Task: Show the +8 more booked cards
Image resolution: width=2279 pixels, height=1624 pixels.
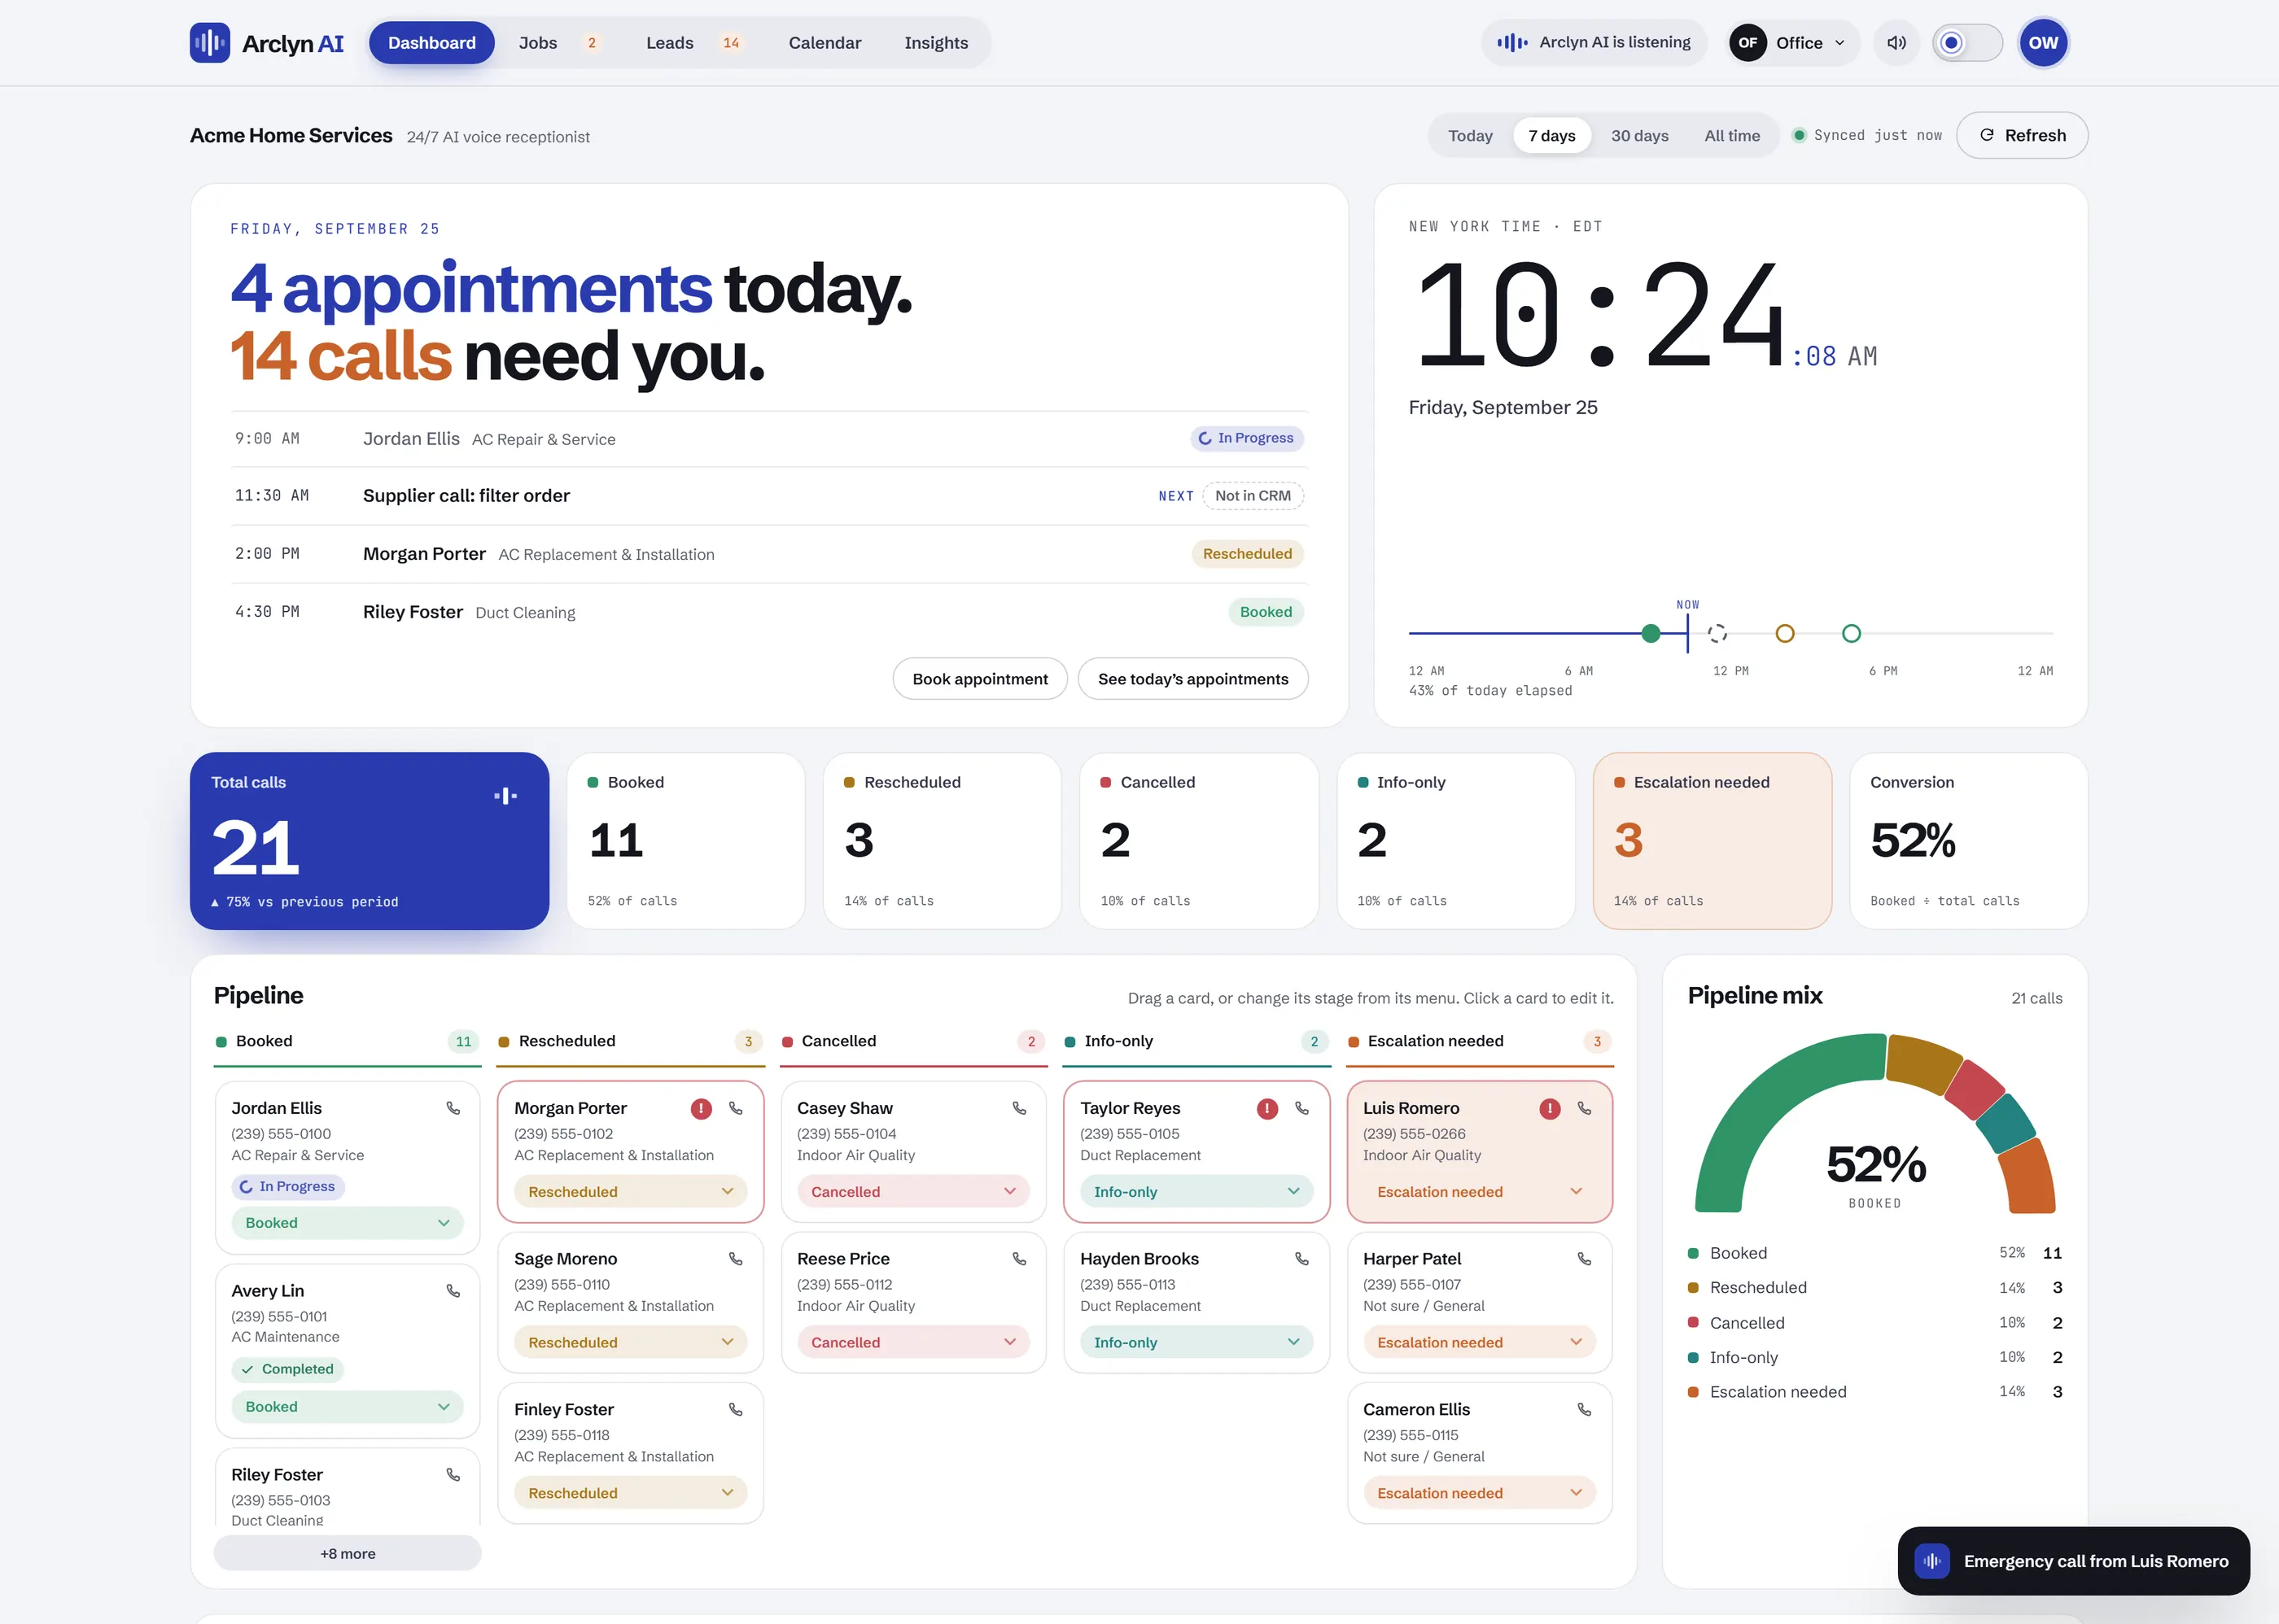Action: click(x=348, y=1553)
